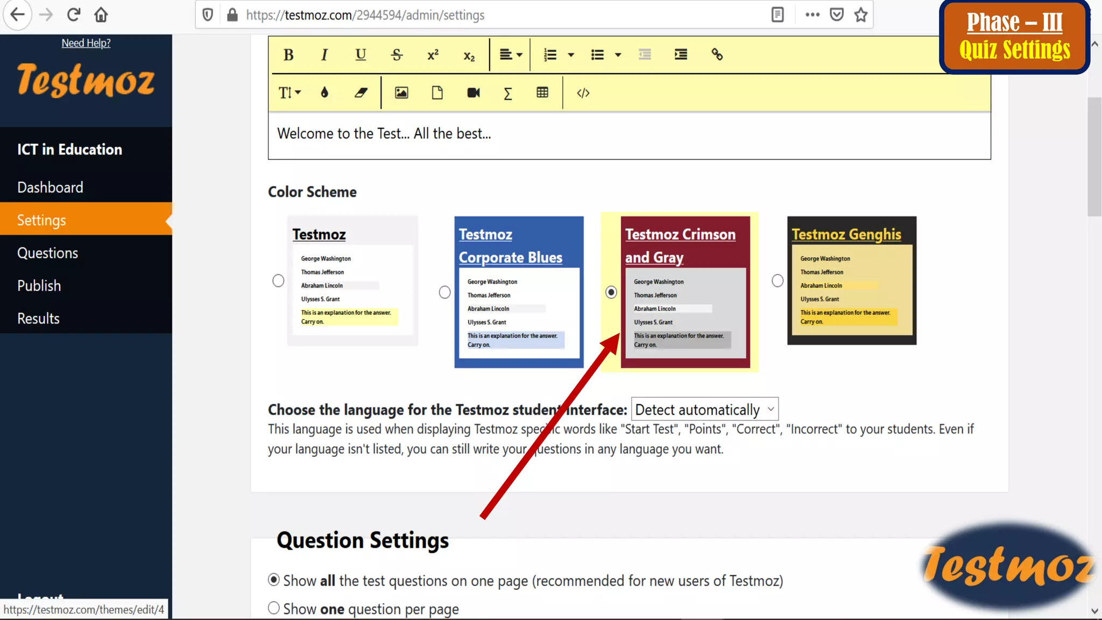The height and width of the screenshot is (620, 1102).
Task: Insert an image into the editor
Action: coord(401,93)
